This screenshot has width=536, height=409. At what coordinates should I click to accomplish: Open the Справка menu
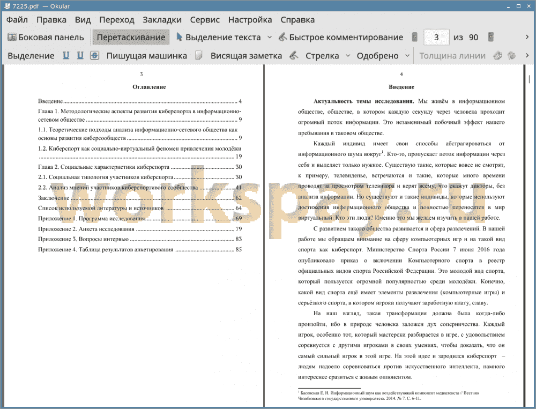(x=297, y=20)
